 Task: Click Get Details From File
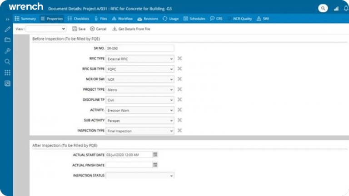pos(131,29)
